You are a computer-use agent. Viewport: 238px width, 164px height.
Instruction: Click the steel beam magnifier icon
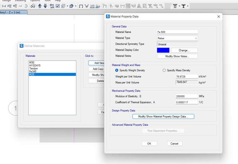(150, 6)
